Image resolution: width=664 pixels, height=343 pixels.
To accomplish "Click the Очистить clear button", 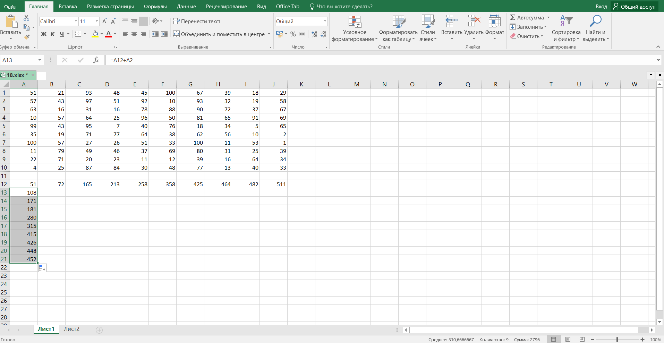I will click(x=526, y=36).
